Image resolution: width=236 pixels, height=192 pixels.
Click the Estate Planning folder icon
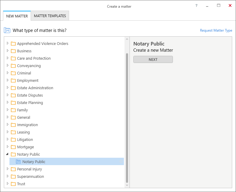[13, 103]
